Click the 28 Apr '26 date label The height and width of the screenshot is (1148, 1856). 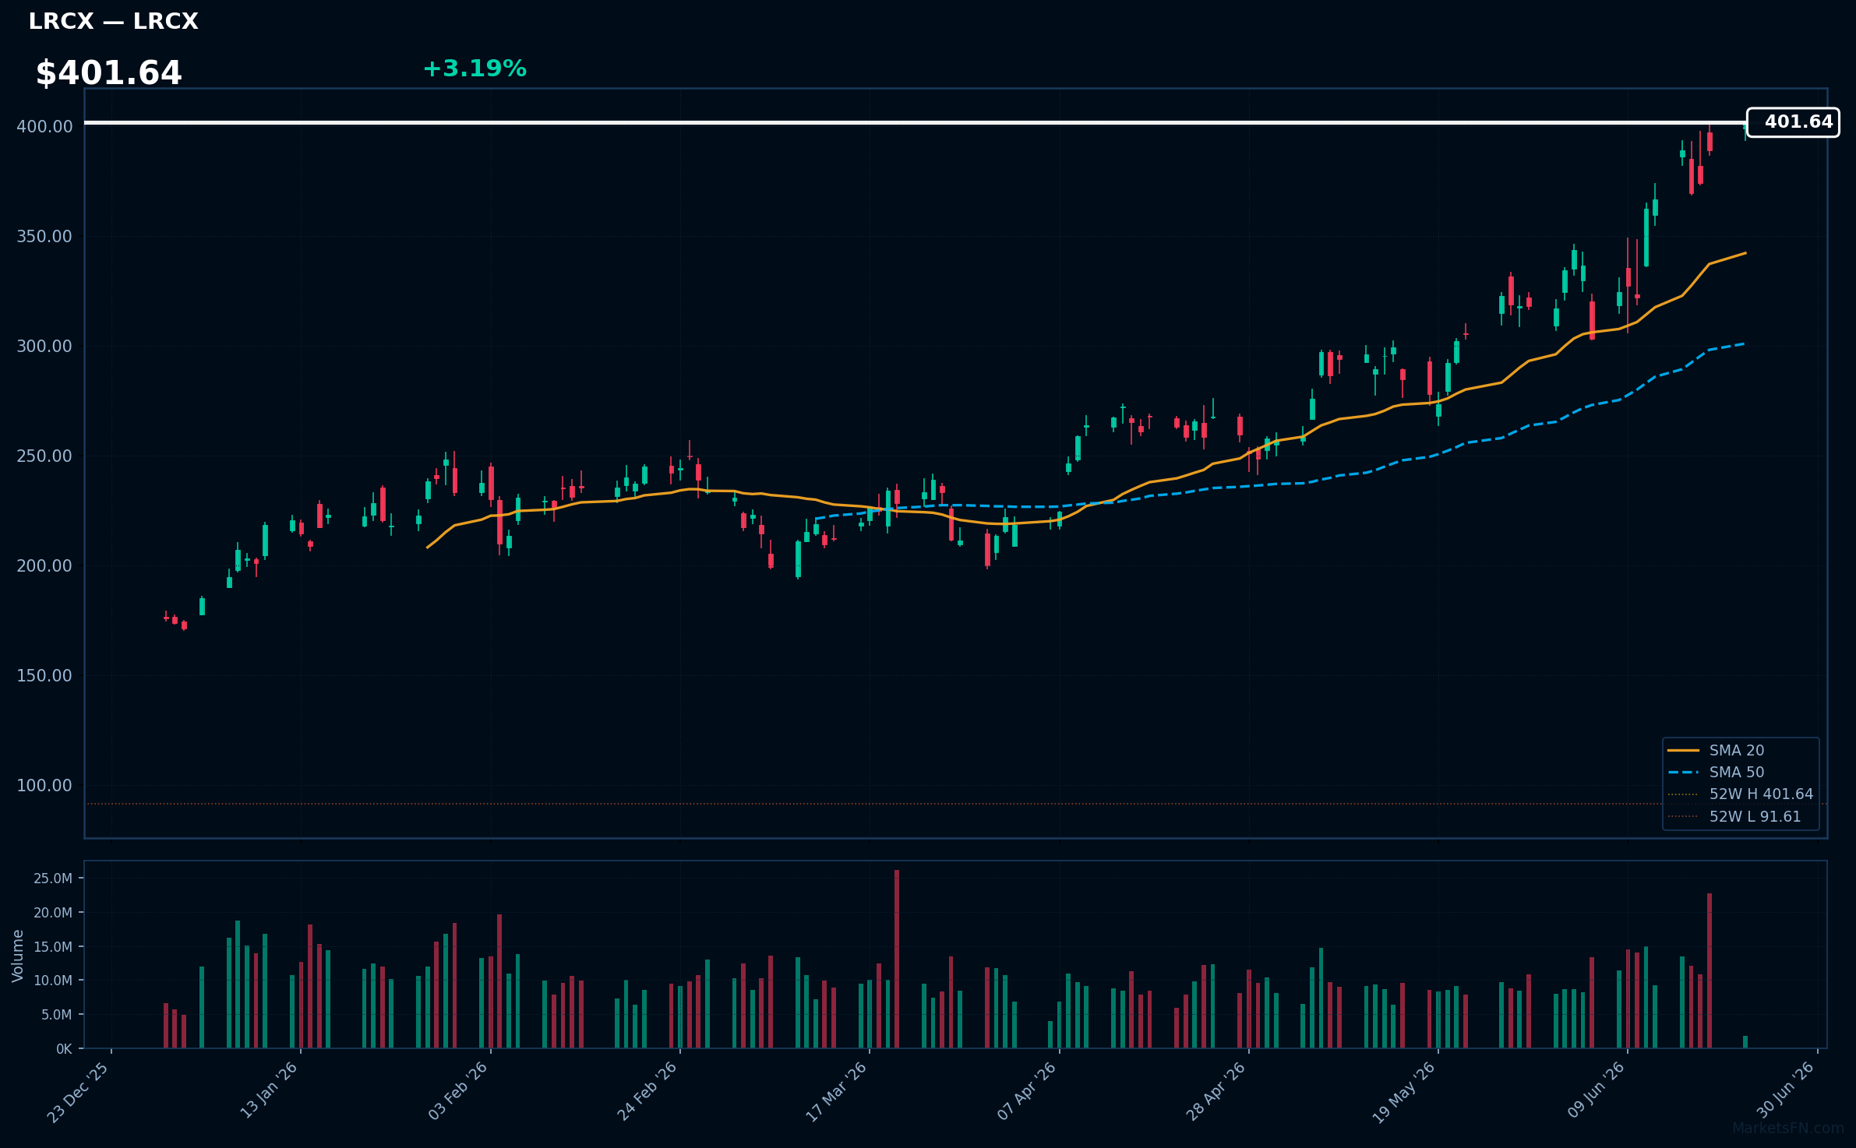point(1216,1091)
